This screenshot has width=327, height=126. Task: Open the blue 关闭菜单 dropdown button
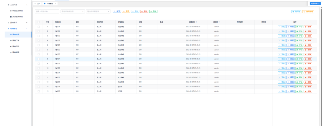tap(315, 4)
